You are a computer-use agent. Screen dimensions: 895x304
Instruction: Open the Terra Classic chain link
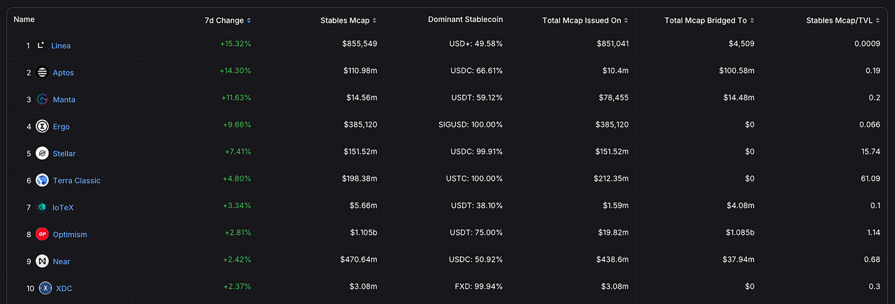pos(76,180)
